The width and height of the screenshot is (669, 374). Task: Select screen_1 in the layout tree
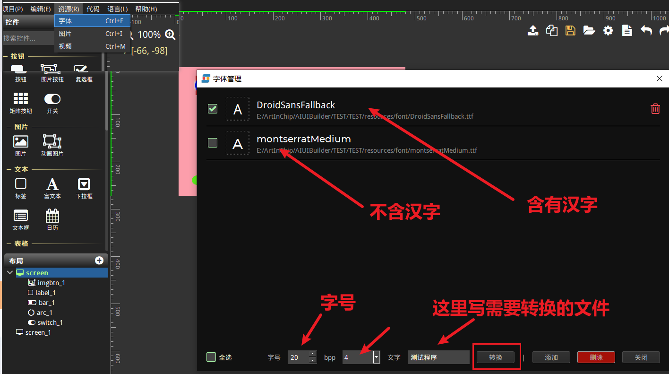pyautogui.click(x=33, y=332)
